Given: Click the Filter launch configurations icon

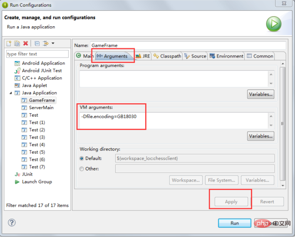Looking at the screenshot, I should tap(46, 43).
